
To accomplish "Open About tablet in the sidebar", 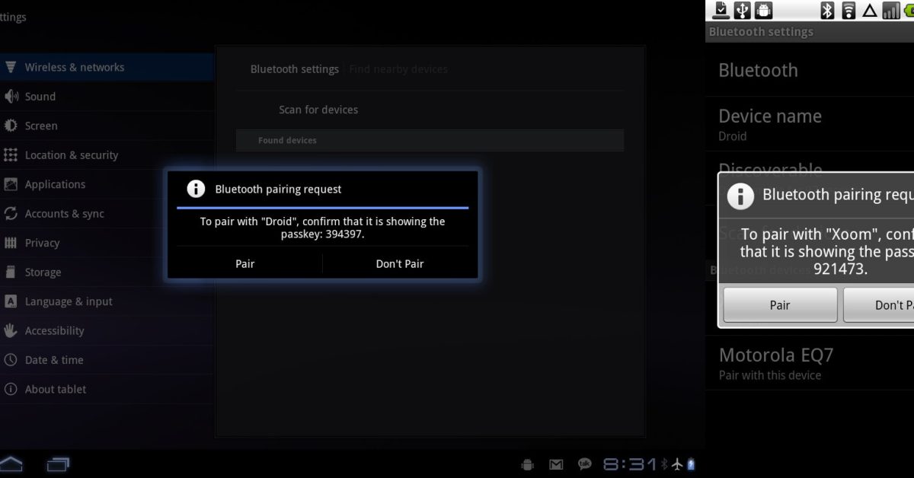I will pyautogui.click(x=55, y=389).
